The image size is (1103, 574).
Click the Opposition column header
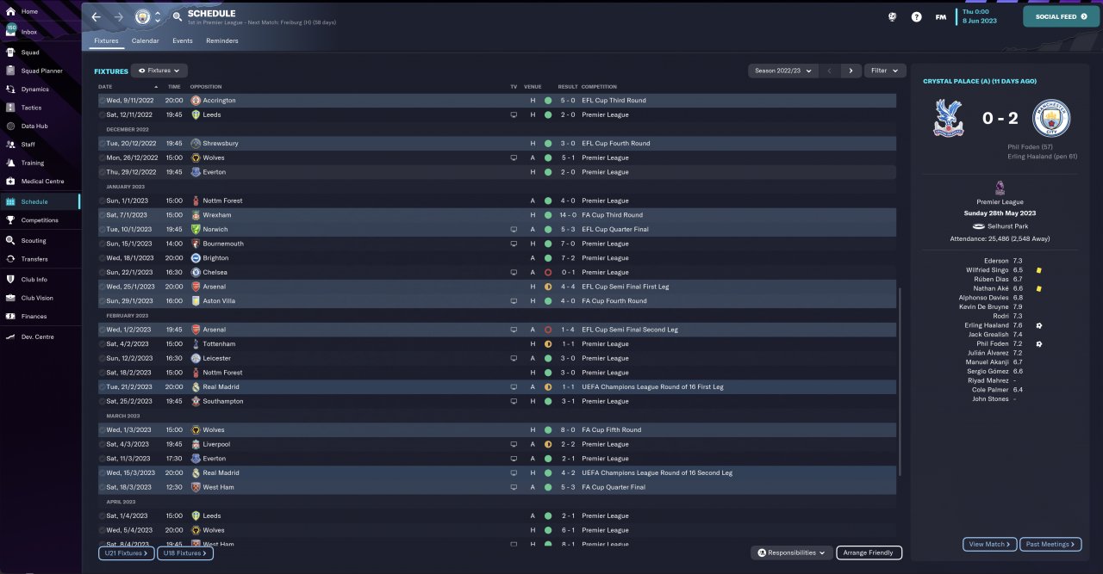(206, 87)
